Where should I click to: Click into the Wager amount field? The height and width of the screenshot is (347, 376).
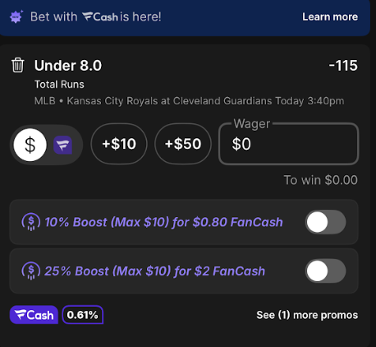(x=288, y=144)
